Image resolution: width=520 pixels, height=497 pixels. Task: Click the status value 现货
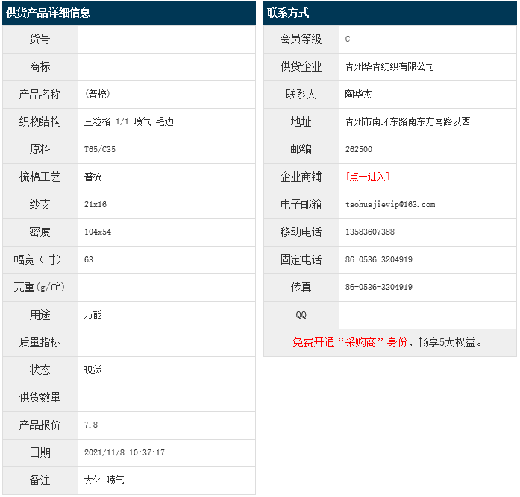(x=93, y=370)
